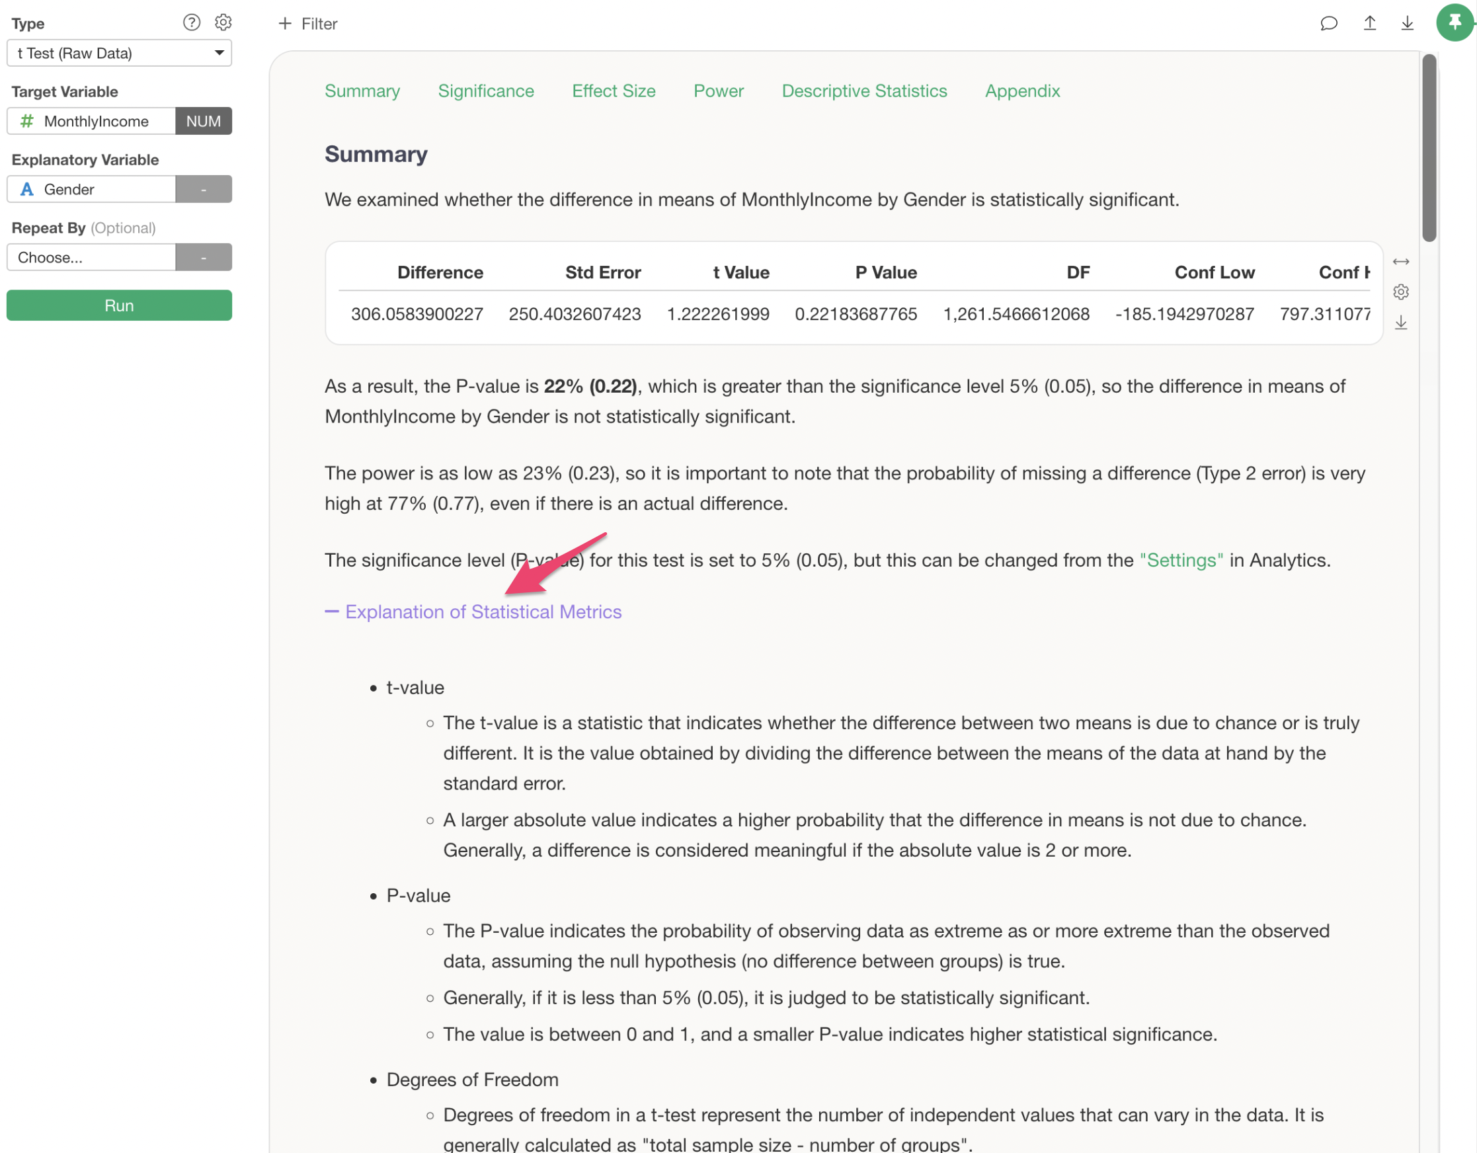Click the green pin button

1454,23
